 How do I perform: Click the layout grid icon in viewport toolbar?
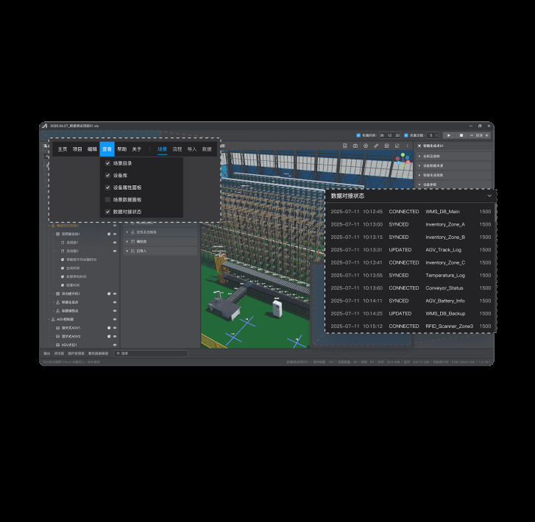pos(386,146)
